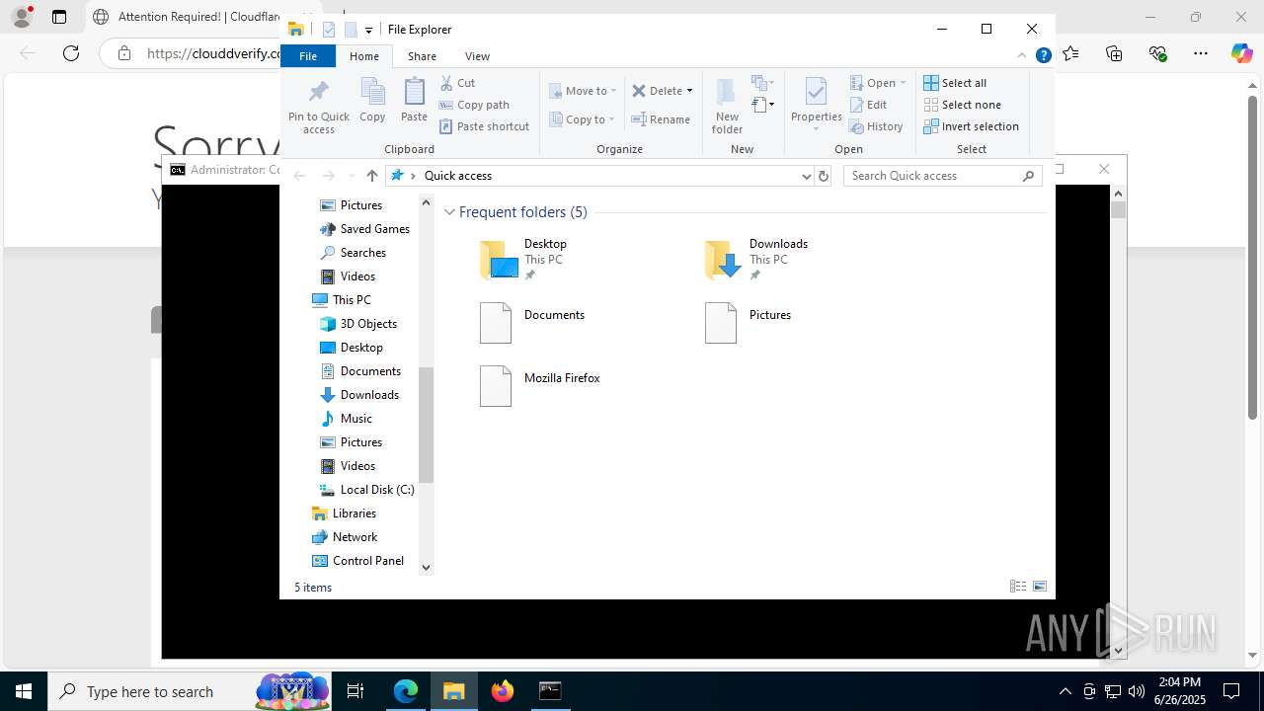Switch to Large icons view icon

[1040, 587]
